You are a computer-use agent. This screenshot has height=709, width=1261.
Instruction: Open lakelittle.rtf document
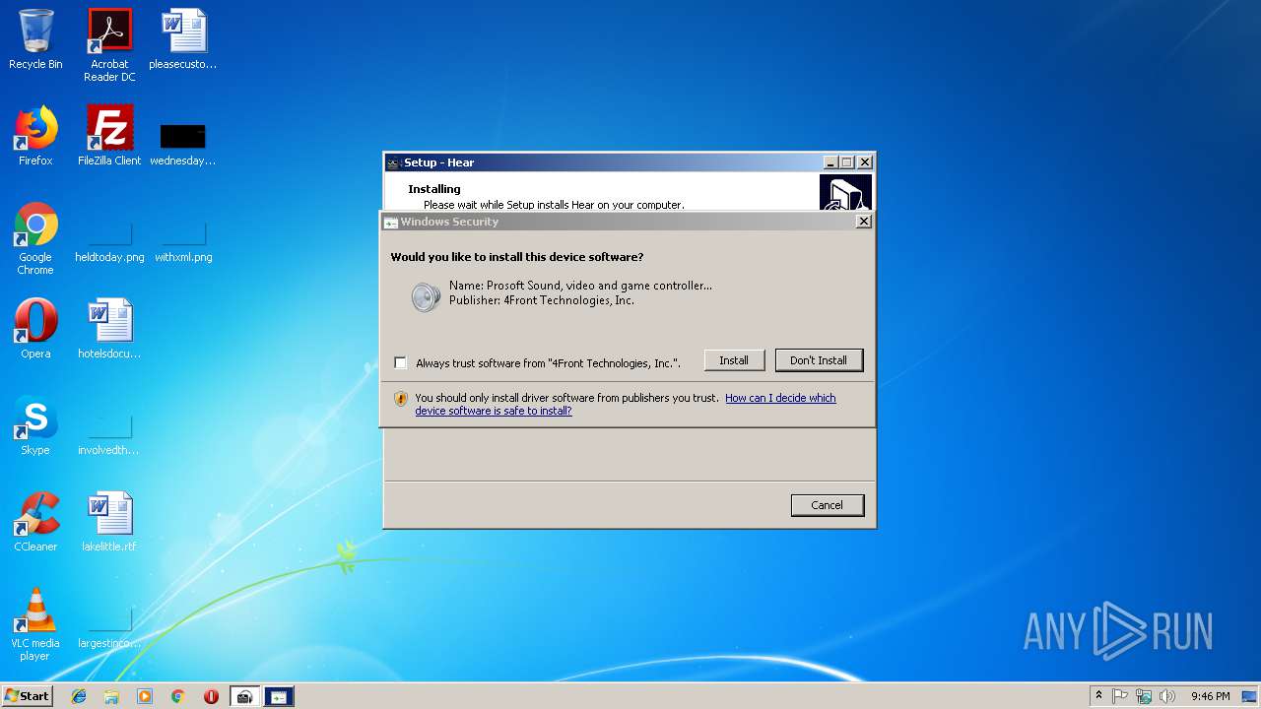tap(109, 522)
